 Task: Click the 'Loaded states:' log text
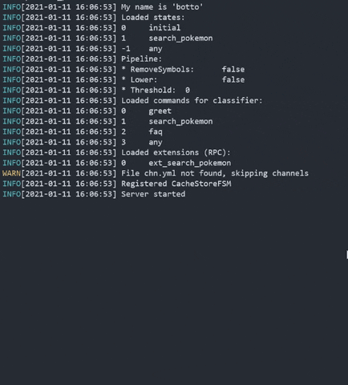[x=153, y=18]
